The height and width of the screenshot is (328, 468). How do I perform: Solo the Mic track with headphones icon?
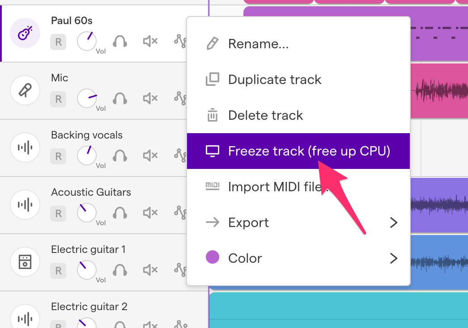(120, 98)
